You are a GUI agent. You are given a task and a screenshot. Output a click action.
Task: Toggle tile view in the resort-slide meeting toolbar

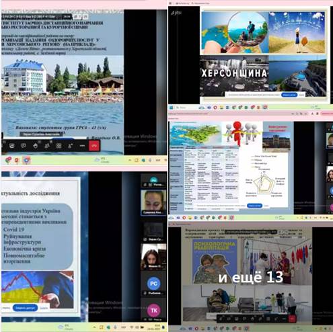(59, 146)
